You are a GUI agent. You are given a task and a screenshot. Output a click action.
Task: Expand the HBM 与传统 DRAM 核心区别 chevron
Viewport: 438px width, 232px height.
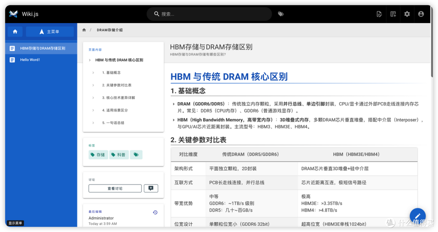[90, 60]
